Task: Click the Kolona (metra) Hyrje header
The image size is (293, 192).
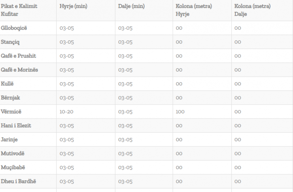Action: (x=194, y=10)
